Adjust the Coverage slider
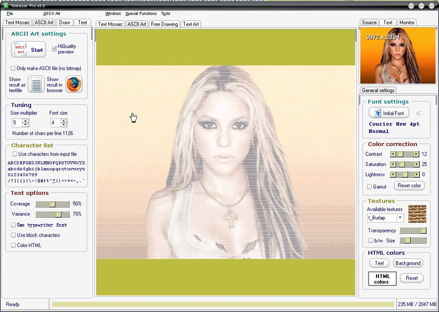 coord(52,204)
